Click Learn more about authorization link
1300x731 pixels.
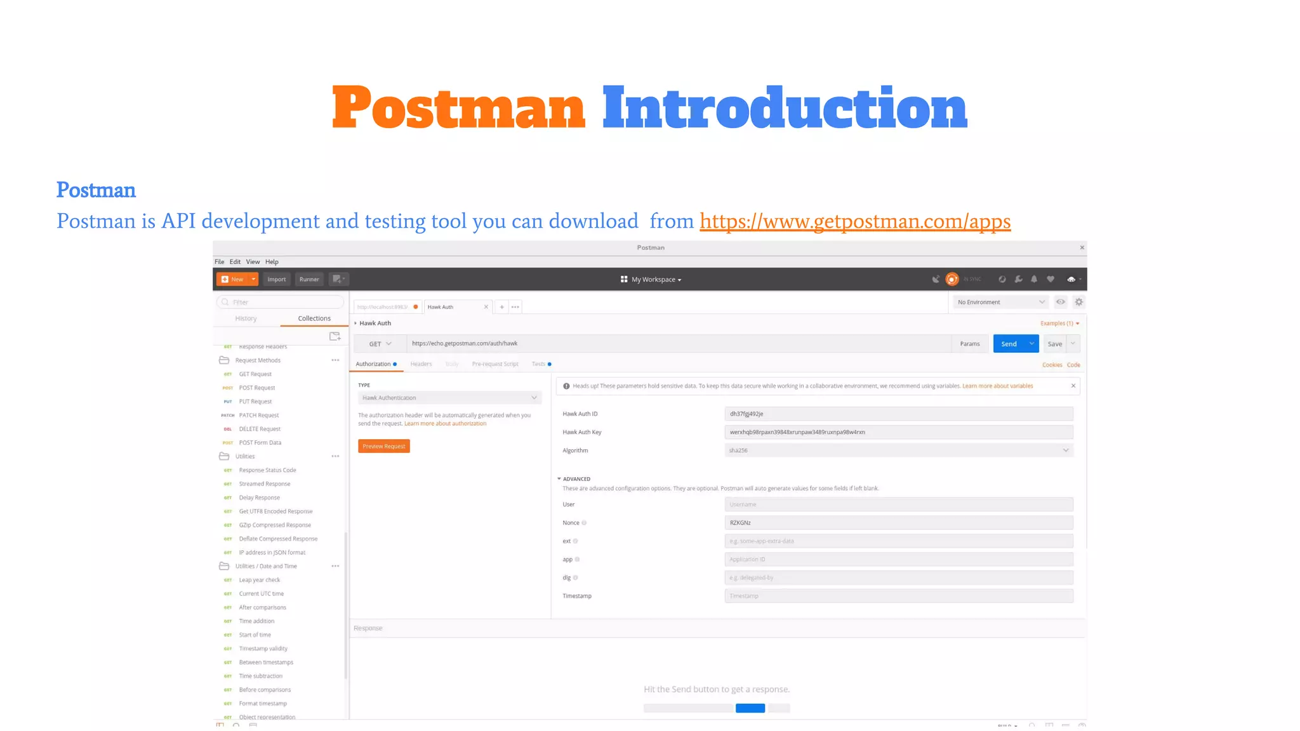[445, 424]
